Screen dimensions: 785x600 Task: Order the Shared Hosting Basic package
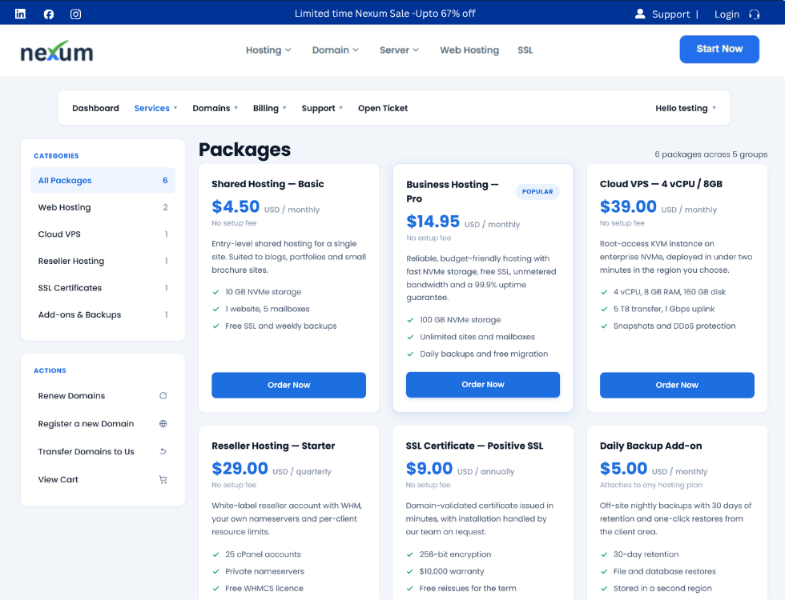click(289, 385)
